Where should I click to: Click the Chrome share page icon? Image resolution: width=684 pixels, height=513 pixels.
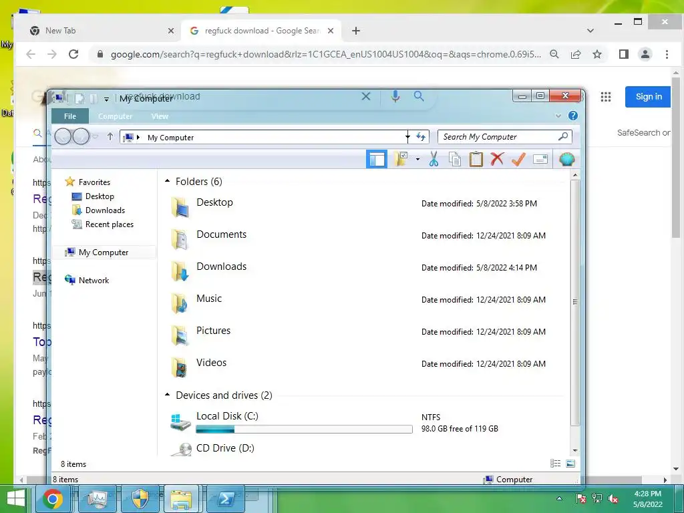click(576, 54)
